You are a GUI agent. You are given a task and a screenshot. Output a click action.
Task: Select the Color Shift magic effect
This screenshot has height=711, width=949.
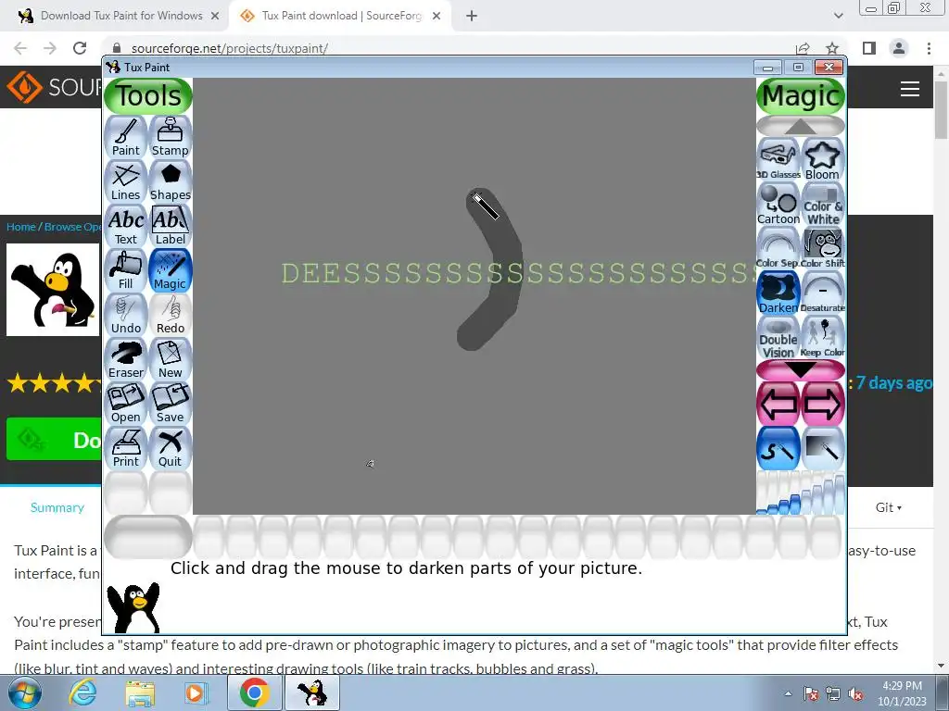(x=823, y=248)
